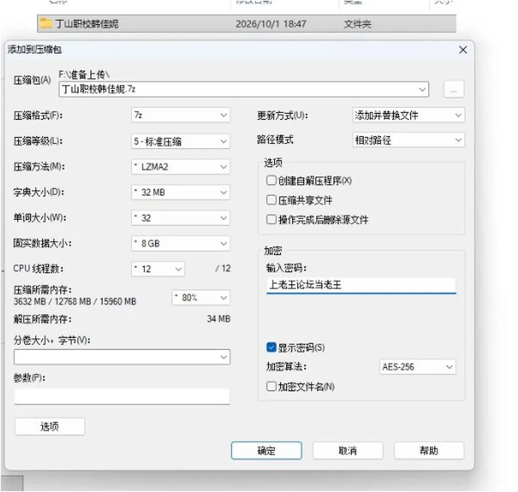Click the 文件夹 type cell
This screenshot has width=518, height=492.
[357, 24]
